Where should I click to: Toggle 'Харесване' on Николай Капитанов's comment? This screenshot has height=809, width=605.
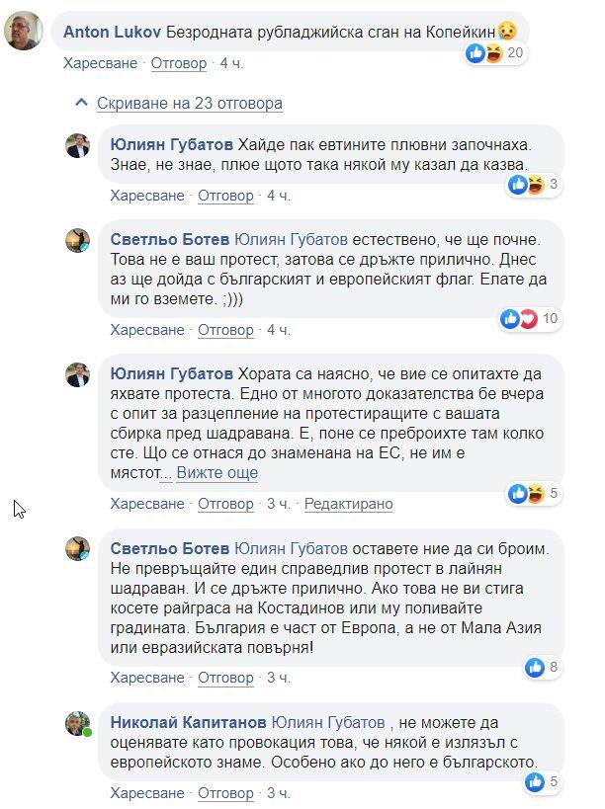(147, 793)
